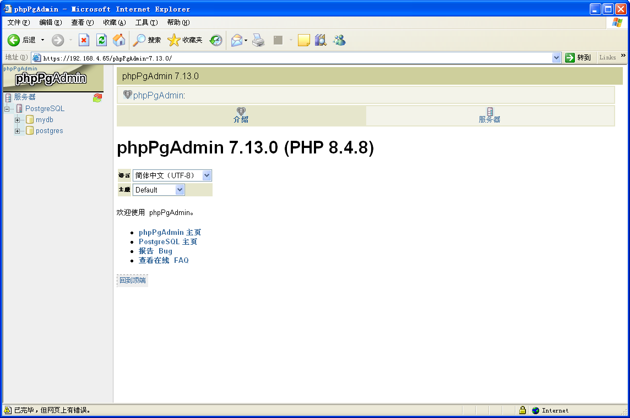Open the phpPgAdmin 主页 link
The image size is (630, 418).
(170, 232)
